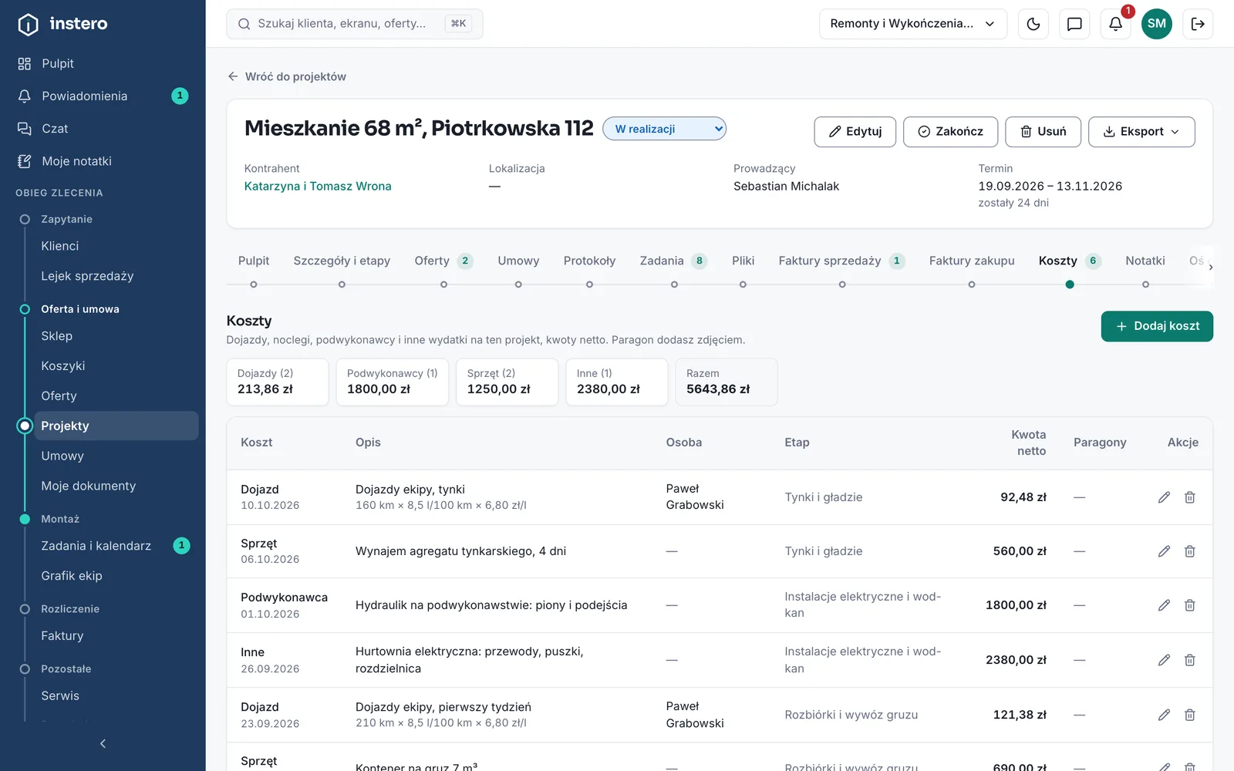Open Lejek sprzedaży in sidebar
Screen dimensions: 1234x771
click(x=116, y=276)
